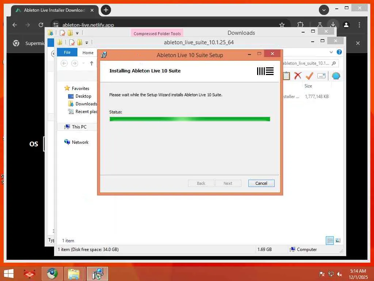
Task: Click muted volume tray icon
Action: point(339,274)
